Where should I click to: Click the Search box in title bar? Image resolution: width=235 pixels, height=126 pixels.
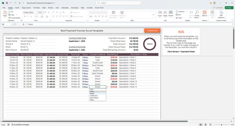click(118, 3)
